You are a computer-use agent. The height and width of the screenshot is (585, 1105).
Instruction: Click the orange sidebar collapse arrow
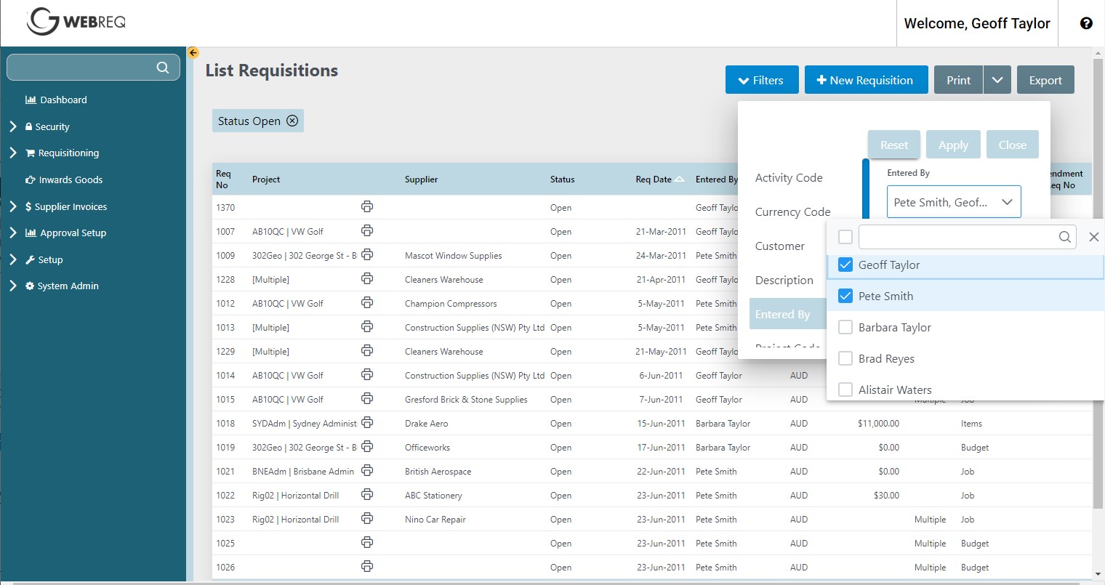click(193, 52)
